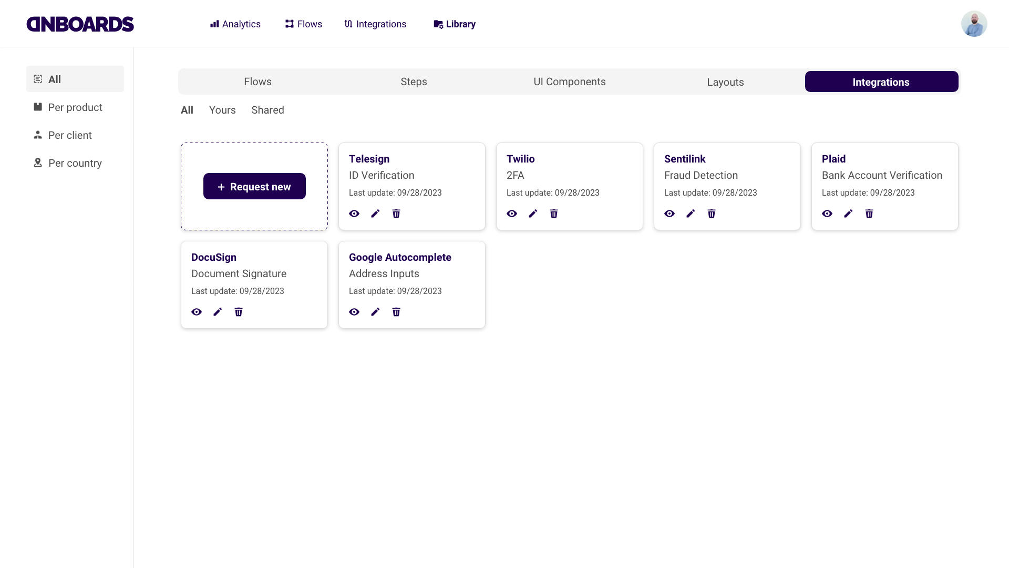1009x568 pixels.
Task: Delete the Telesign integration
Action: (396, 214)
